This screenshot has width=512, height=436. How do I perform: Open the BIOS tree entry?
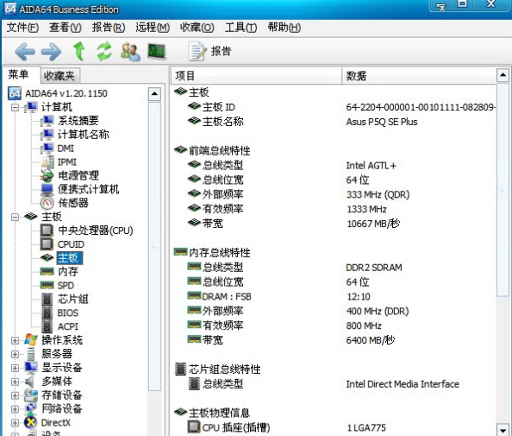pos(67,313)
